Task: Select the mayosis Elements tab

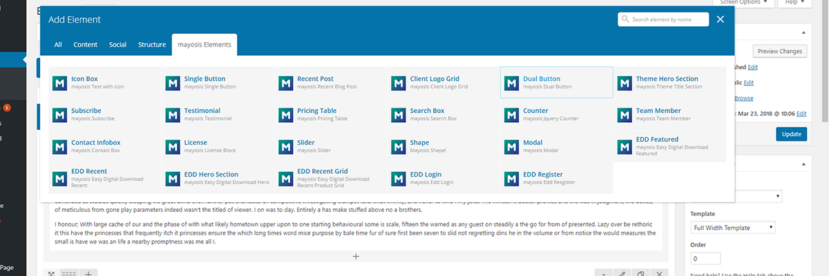Action: pos(204,45)
